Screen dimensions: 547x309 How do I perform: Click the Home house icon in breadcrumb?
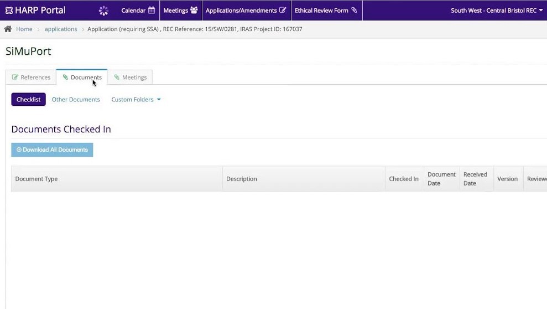coord(8,29)
